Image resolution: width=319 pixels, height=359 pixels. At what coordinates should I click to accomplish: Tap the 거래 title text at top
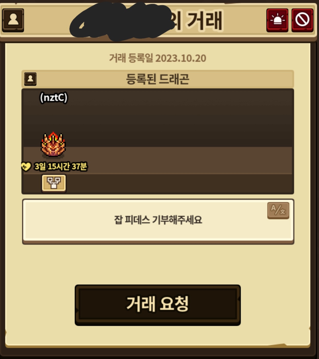click(205, 20)
